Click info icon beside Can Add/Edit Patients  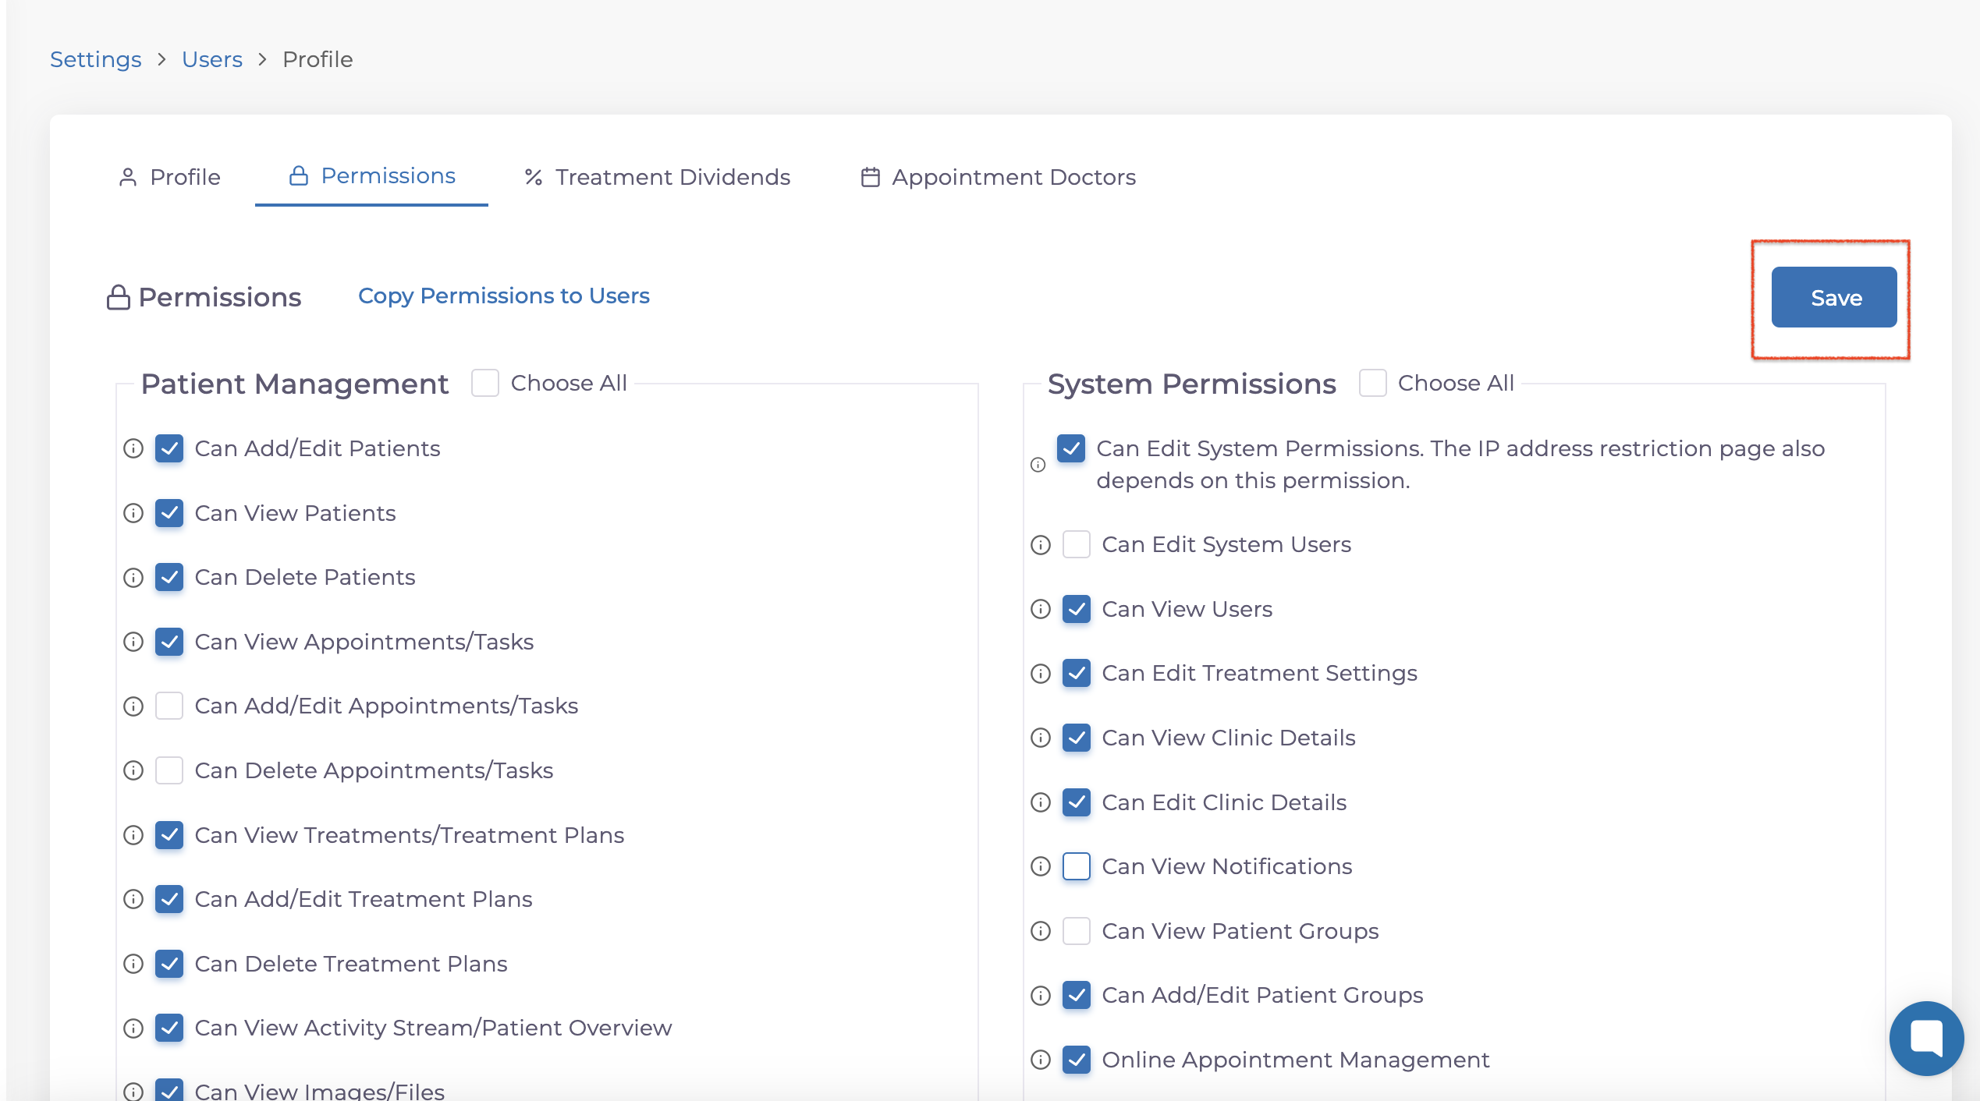[133, 448]
